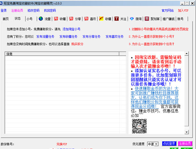Switch to the 首页 tab

6,19
